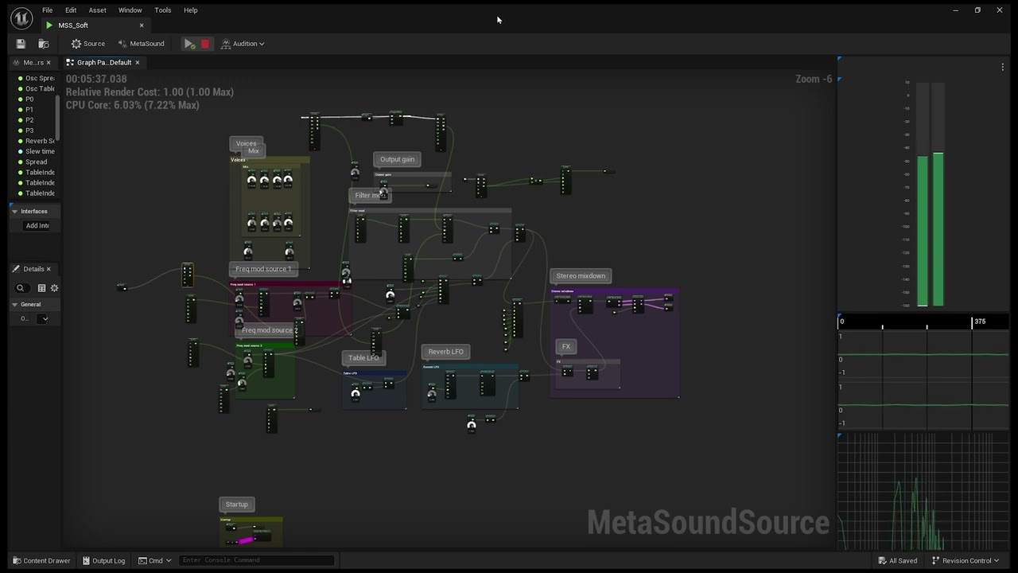The height and width of the screenshot is (573, 1018).
Task: Open the Content Drawer
Action: pos(41,560)
